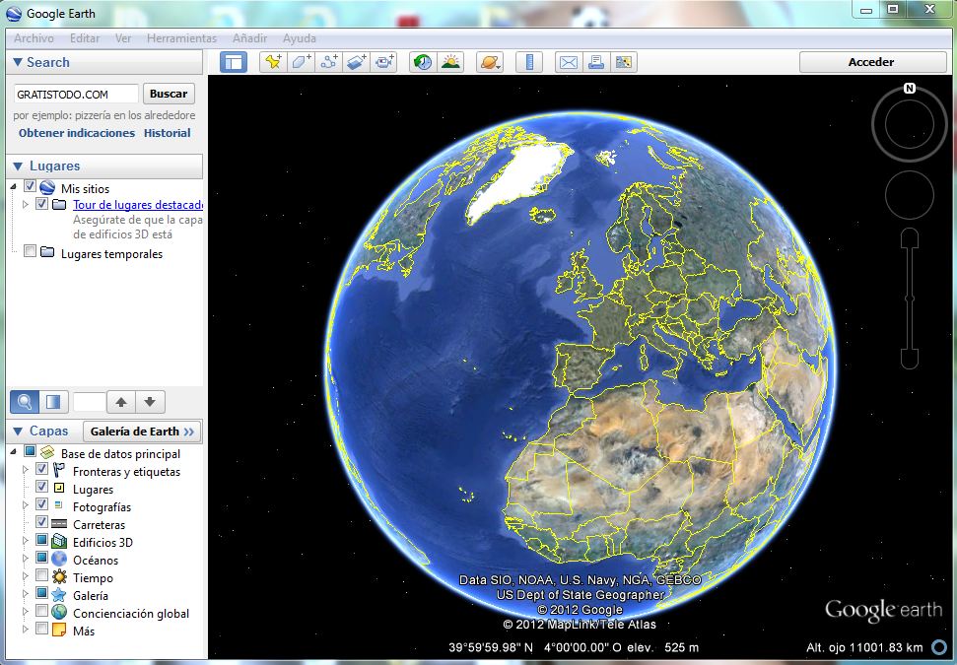Screen dimensions: 957x665
Task: Click the Move joystick circle
Action: pos(910,195)
